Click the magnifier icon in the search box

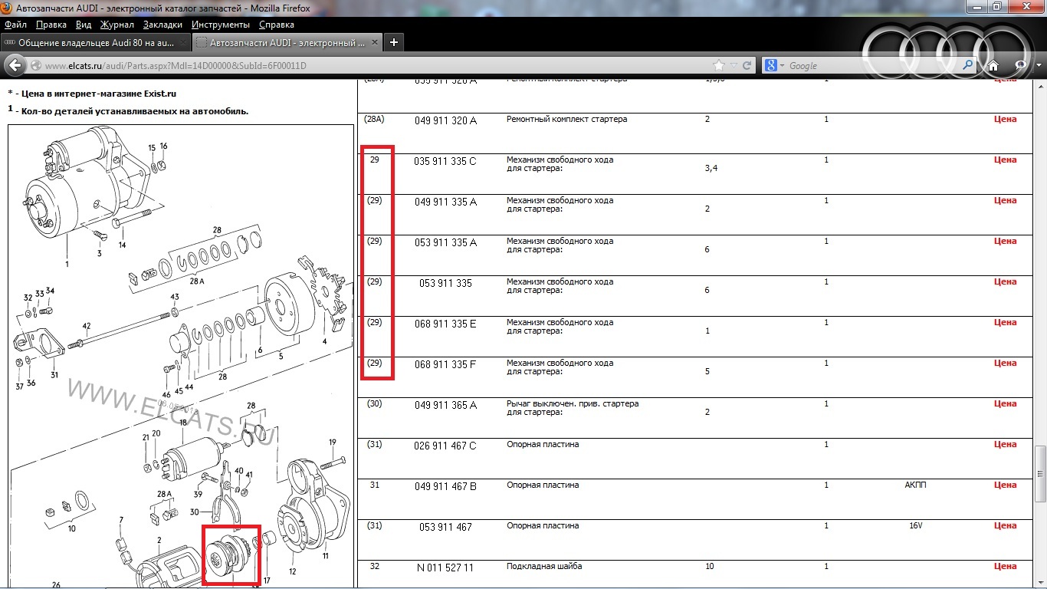(967, 66)
